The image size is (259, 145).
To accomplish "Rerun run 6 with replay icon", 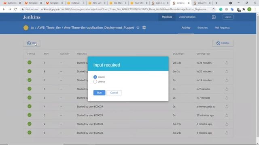I will click(227, 89).
